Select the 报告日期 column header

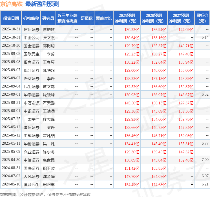(11, 18)
